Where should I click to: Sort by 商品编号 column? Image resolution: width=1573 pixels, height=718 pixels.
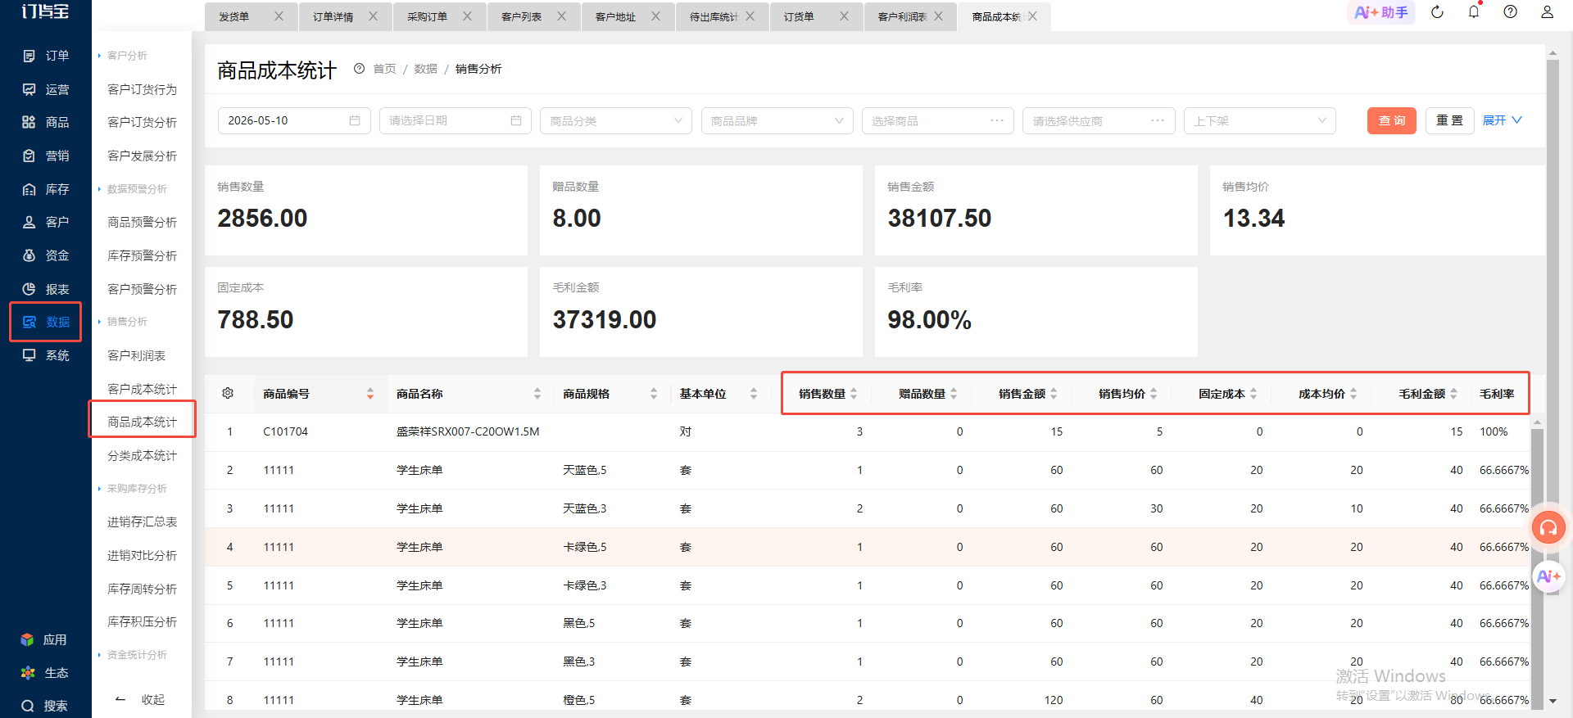tap(370, 394)
